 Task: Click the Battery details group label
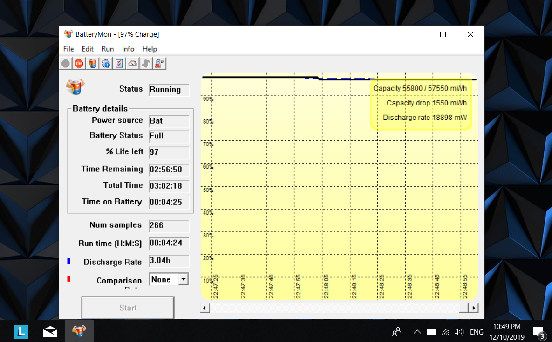click(x=100, y=108)
